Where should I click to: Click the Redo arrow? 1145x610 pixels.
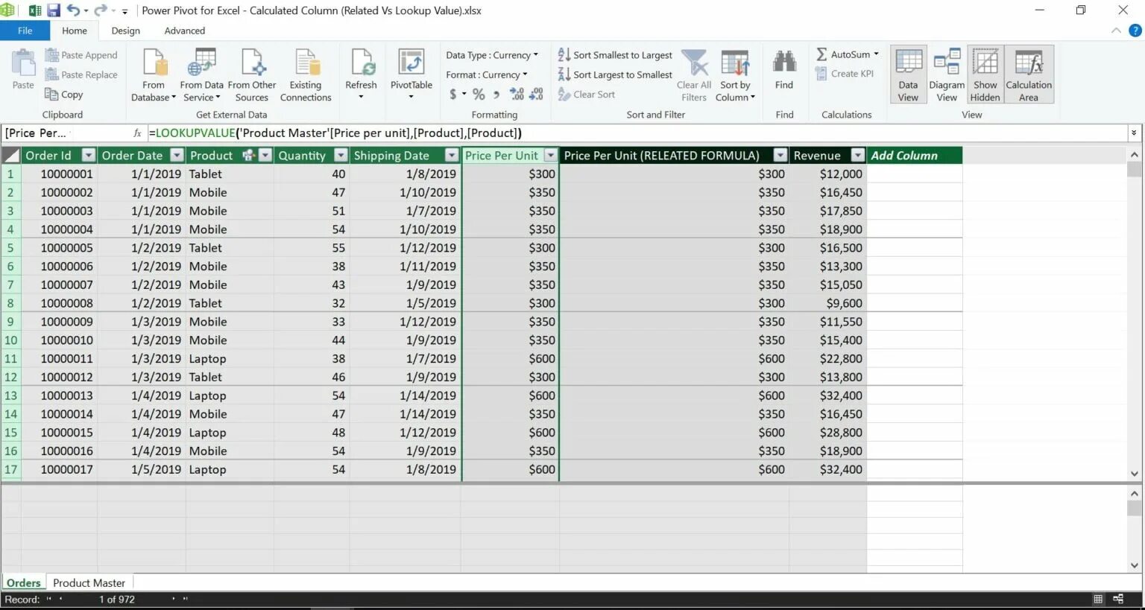100,10
